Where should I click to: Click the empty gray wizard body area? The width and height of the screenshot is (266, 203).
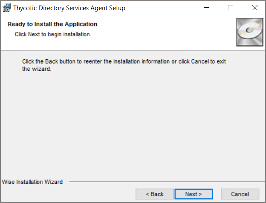pyautogui.click(x=133, y=124)
